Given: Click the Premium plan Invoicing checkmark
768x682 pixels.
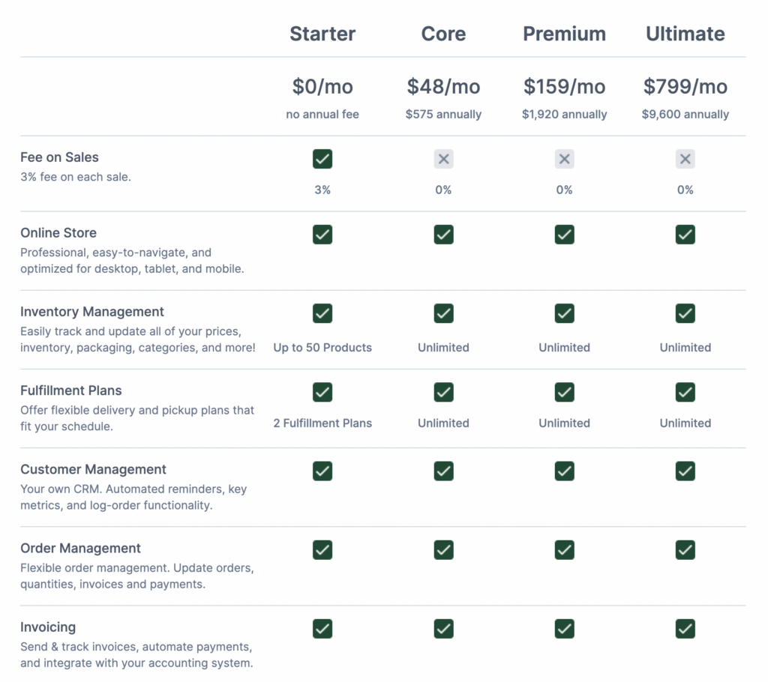Looking at the screenshot, I should tap(564, 629).
